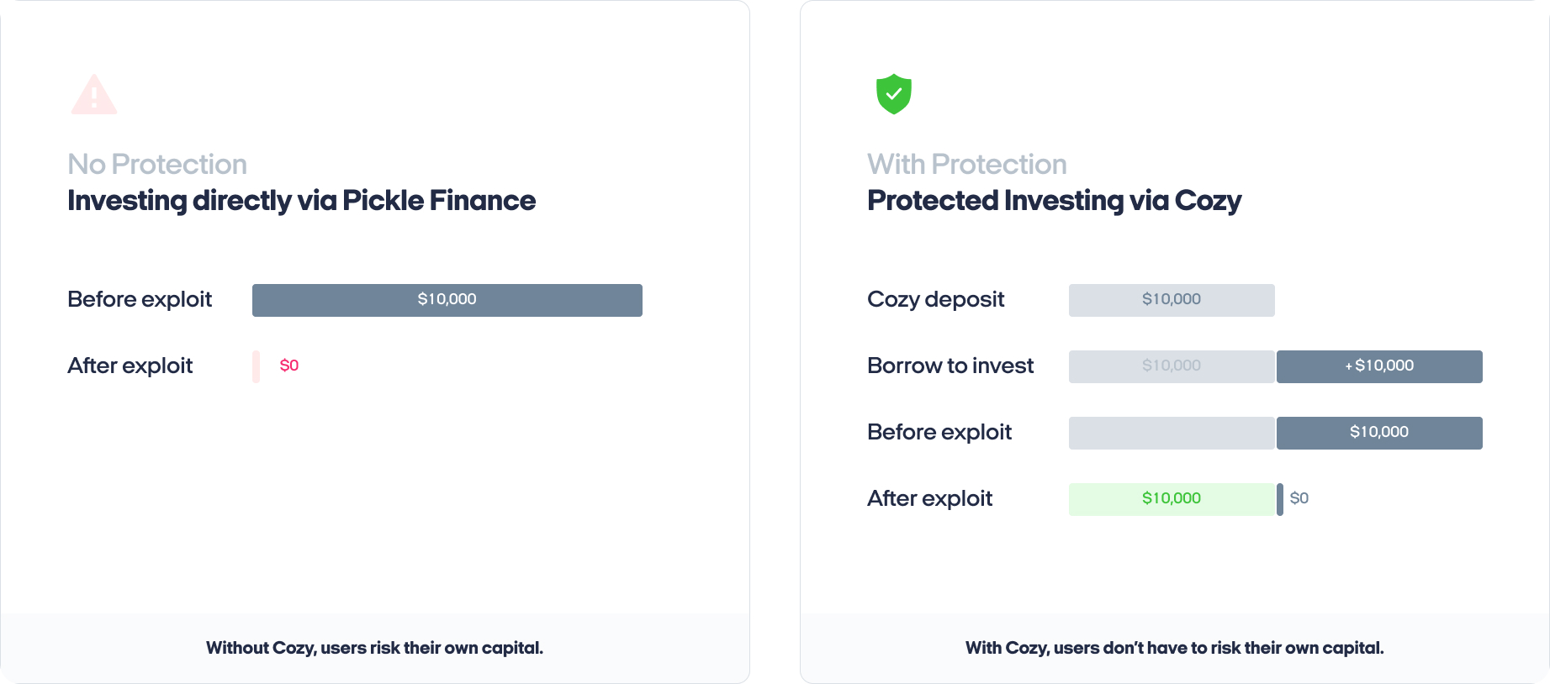Viewport: 1550px width, 684px height.
Task: Select the Cozy deposit $10,000 bar
Action: 1172,300
